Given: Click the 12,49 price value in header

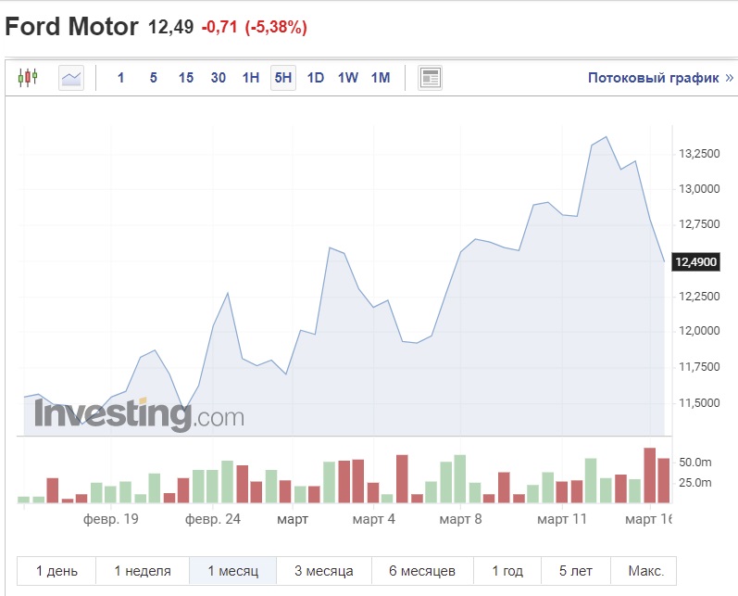Looking at the screenshot, I should click(x=170, y=27).
